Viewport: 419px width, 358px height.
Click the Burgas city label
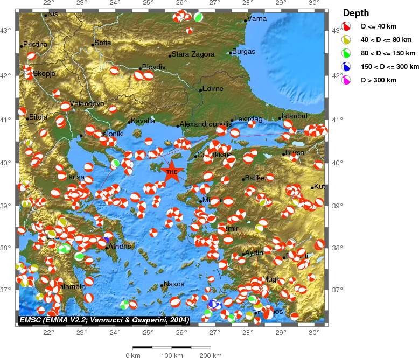coord(244,52)
